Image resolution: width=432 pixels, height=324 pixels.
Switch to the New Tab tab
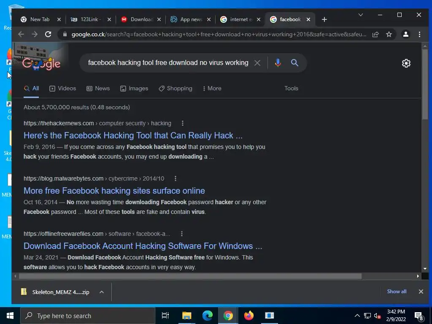tap(40, 19)
